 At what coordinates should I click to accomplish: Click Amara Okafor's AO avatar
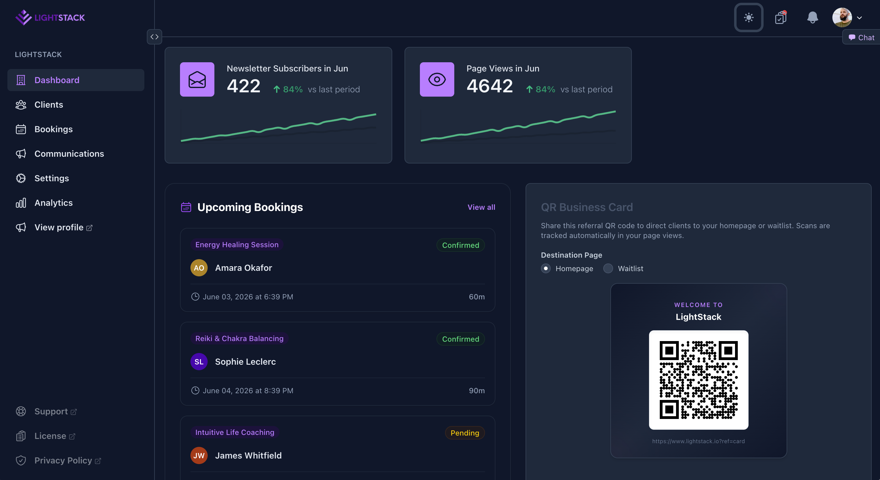(x=199, y=268)
